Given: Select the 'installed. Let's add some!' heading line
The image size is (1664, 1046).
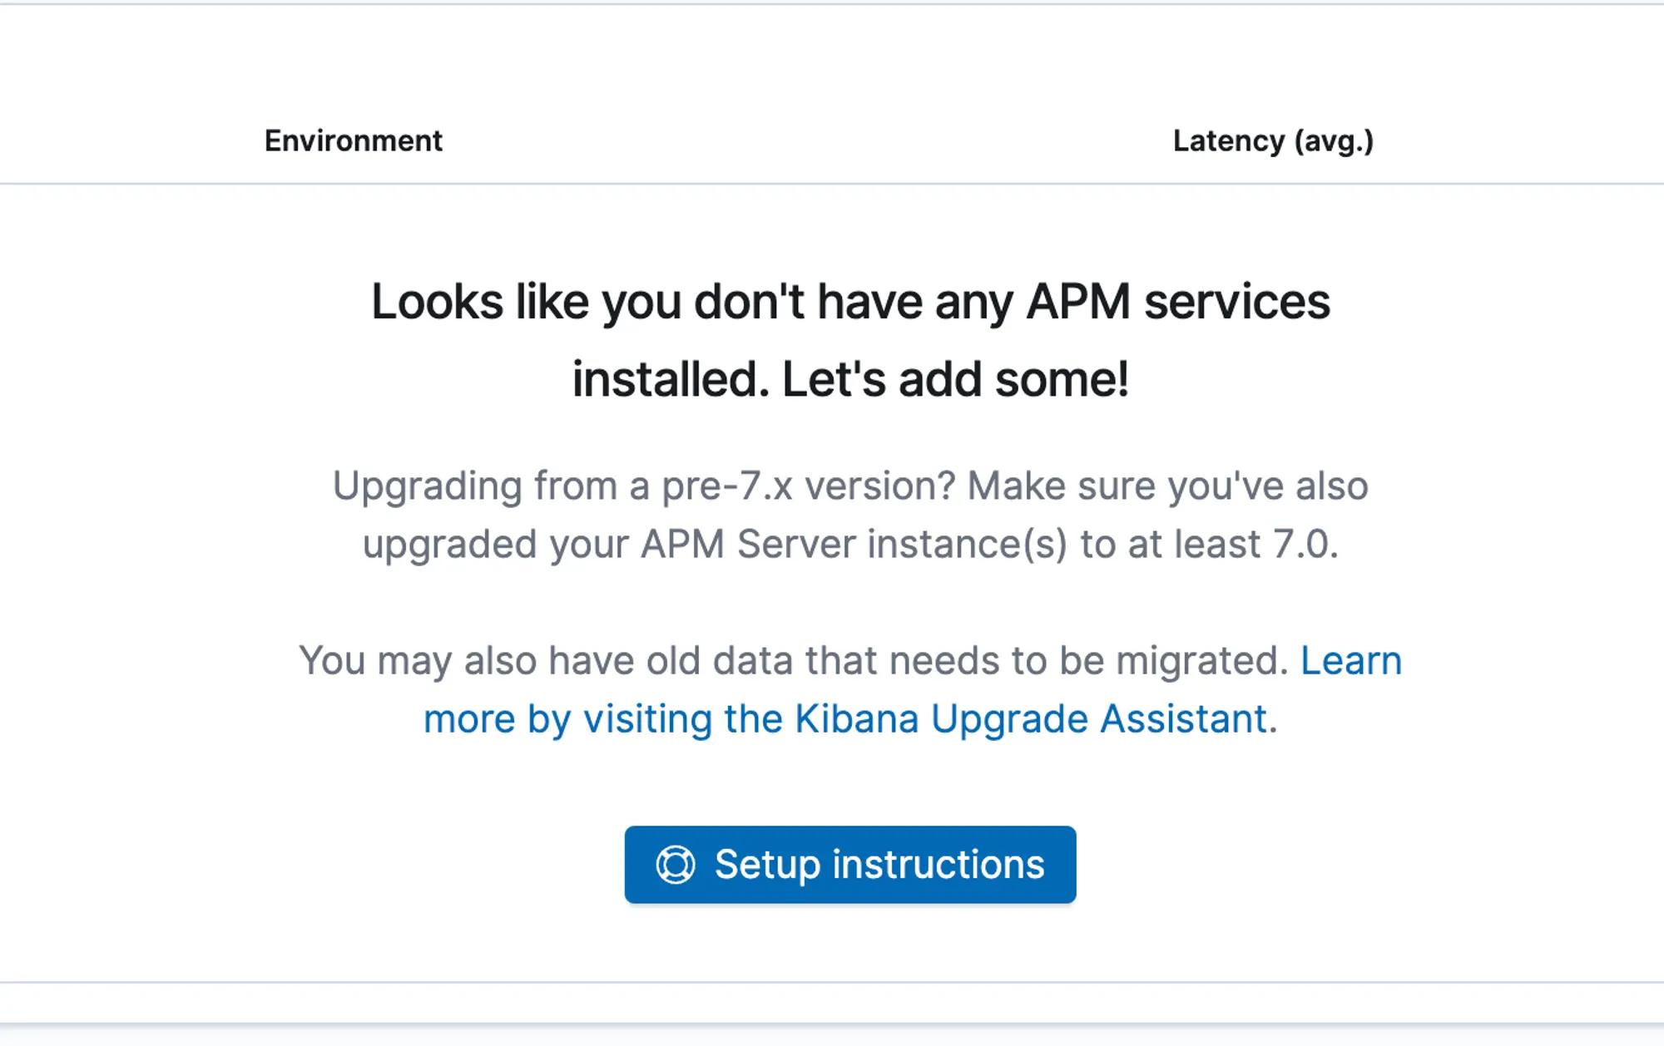Looking at the screenshot, I should pyautogui.click(x=849, y=380).
